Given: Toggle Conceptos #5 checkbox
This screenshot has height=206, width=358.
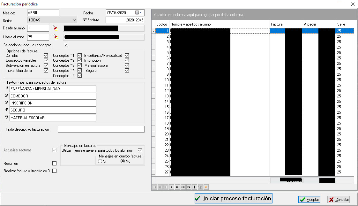Looking at the screenshot, I should pos(80,75).
